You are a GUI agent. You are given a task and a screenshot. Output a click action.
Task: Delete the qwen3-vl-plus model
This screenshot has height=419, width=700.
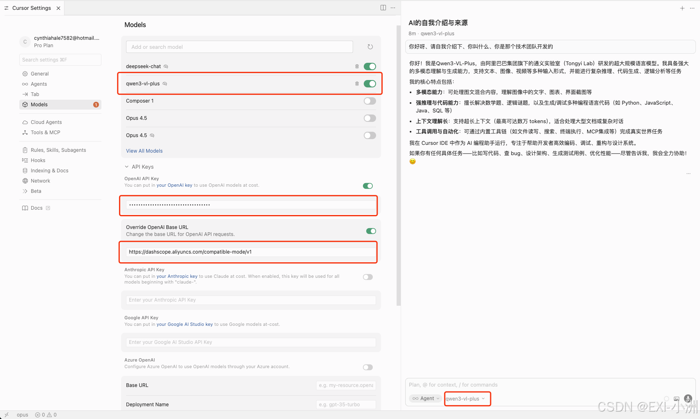pos(357,84)
